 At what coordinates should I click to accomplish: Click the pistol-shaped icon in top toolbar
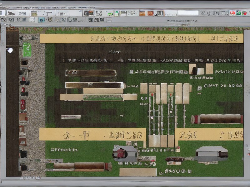[x=49, y=13]
